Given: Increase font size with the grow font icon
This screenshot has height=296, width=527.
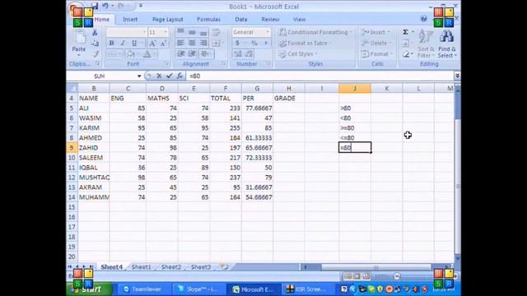Looking at the screenshot, I should coord(152,43).
